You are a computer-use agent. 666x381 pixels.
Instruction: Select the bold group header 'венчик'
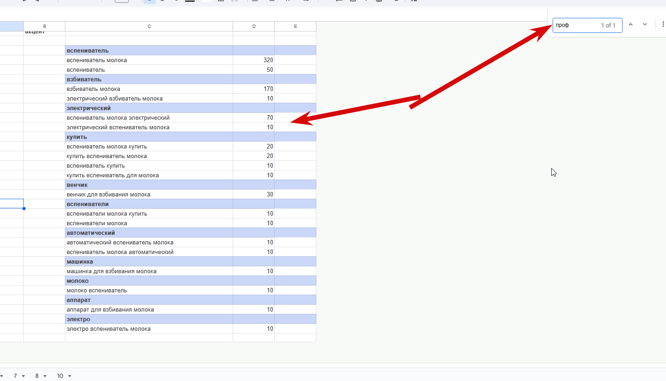click(x=149, y=185)
